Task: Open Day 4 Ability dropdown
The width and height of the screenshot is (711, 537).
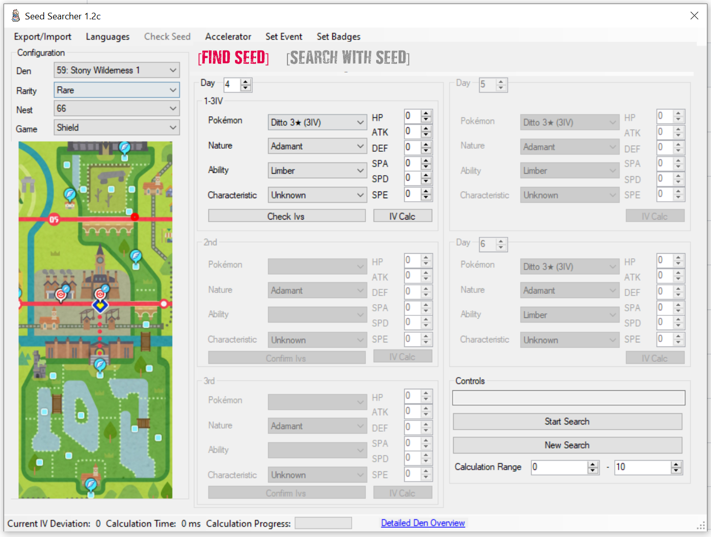Action: pos(317,171)
